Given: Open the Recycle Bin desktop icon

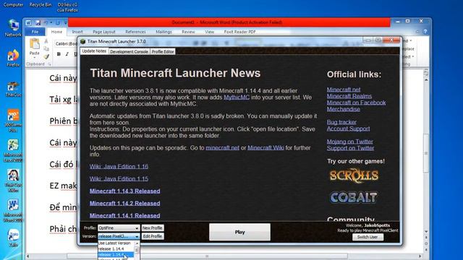Looking at the screenshot, I should [41, 5].
